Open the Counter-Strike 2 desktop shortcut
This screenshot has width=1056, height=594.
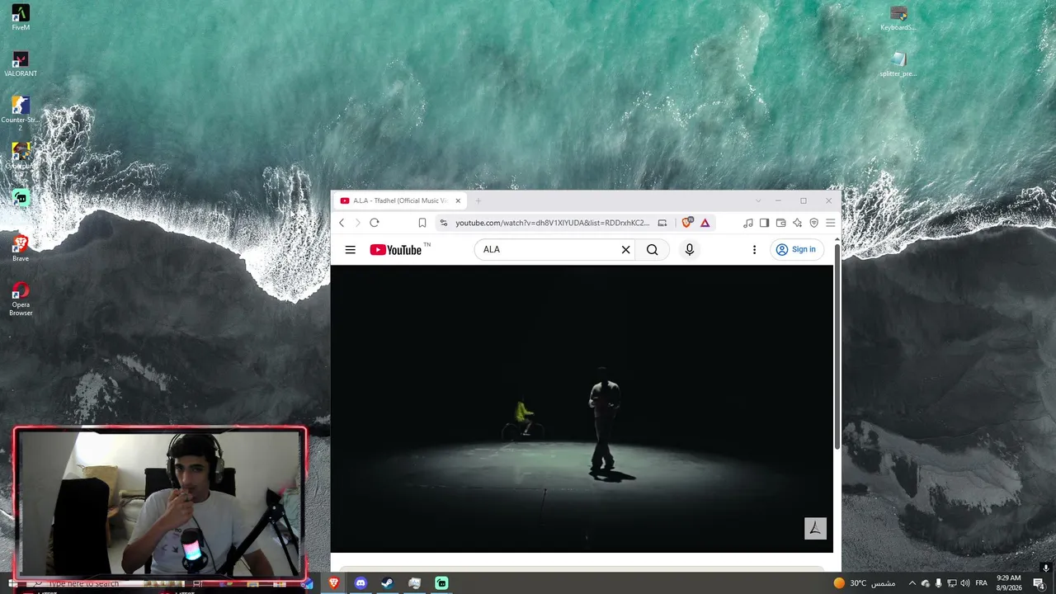pyautogui.click(x=21, y=114)
